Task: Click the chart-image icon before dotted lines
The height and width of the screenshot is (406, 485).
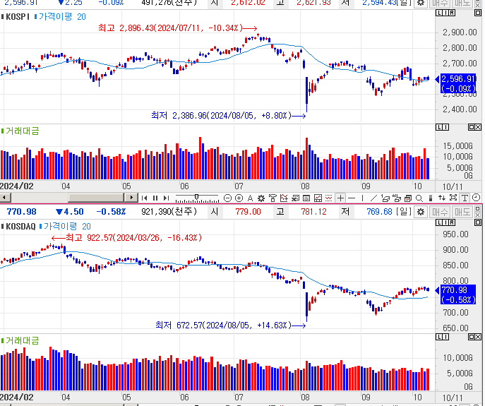Action: 318,198
